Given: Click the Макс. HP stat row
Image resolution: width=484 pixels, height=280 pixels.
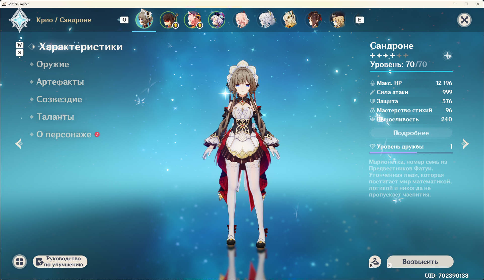Looking at the screenshot, I should coord(411,83).
